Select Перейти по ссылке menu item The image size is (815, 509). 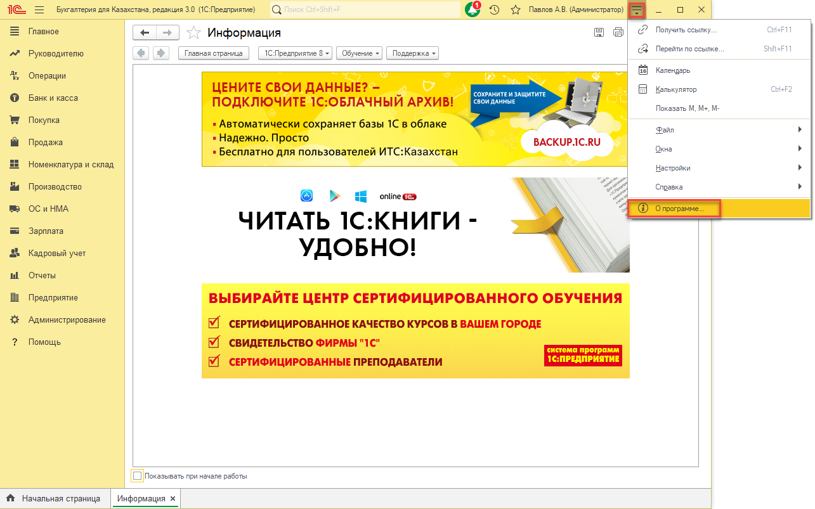pyautogui.click(x=719, y=49)
